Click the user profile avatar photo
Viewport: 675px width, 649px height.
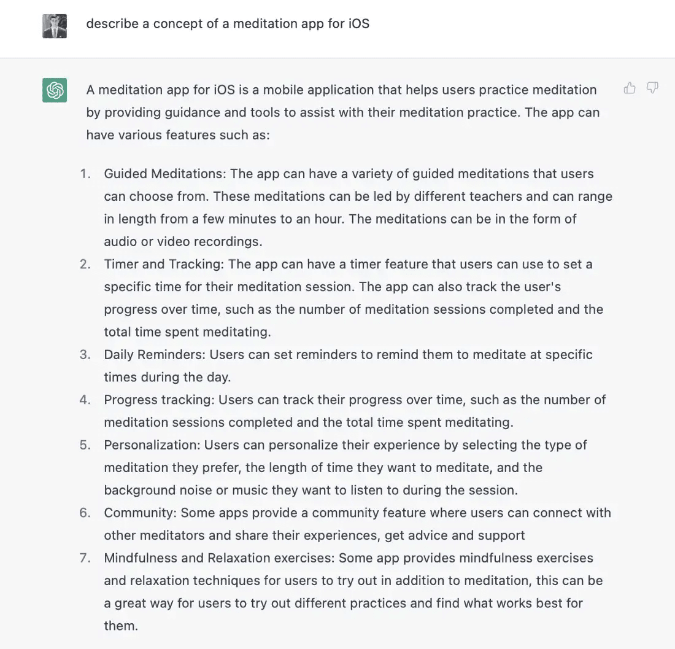click(55, 26)
